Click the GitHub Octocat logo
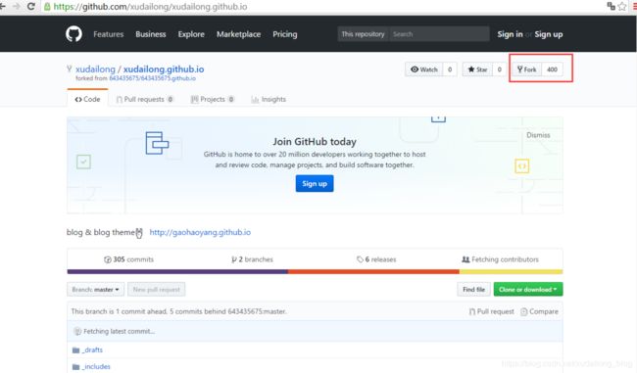 point(73,34)
